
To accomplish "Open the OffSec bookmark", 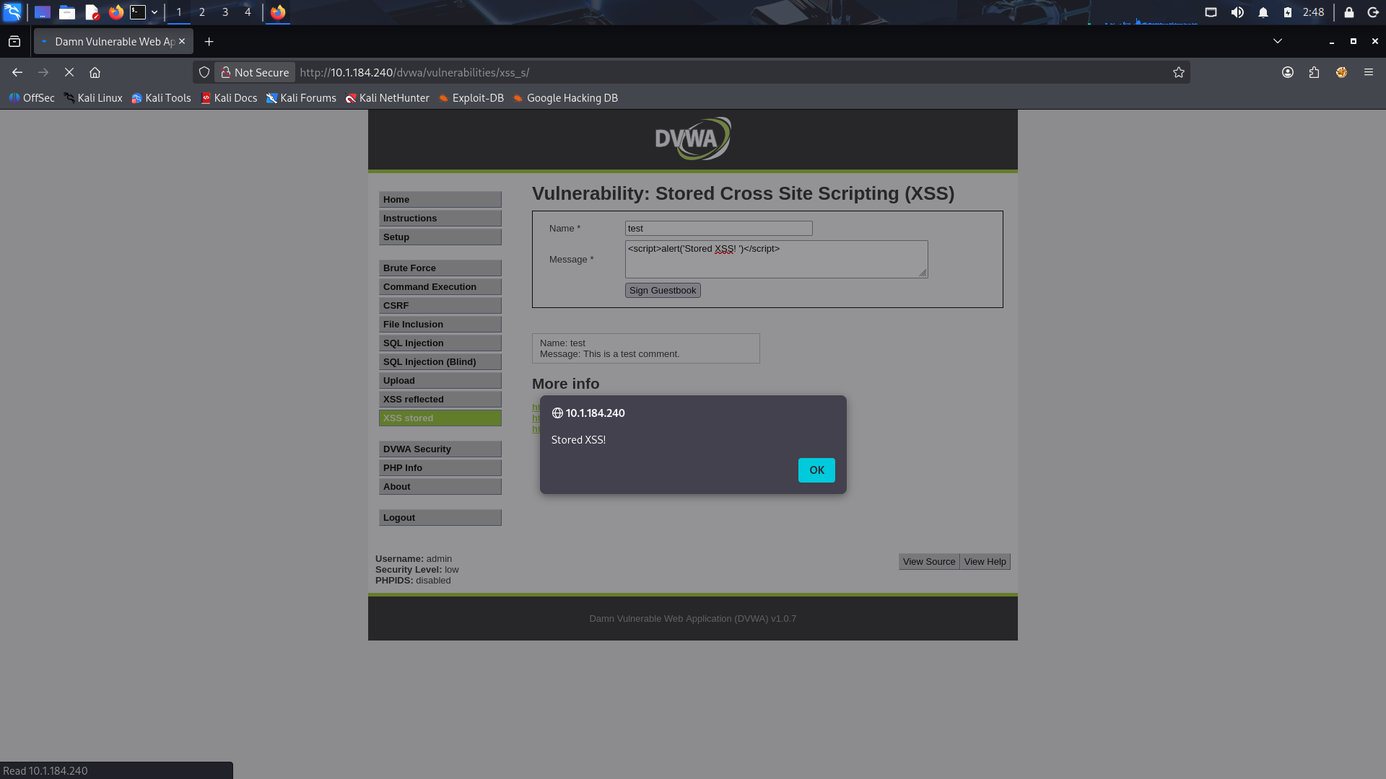I will tap(32, 98).
